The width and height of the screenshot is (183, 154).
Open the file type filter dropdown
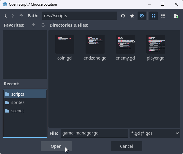(155, 133)
